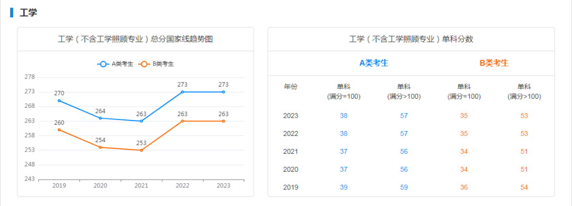Click the 2021 blue data point labeled 263

tap(141, 121)
